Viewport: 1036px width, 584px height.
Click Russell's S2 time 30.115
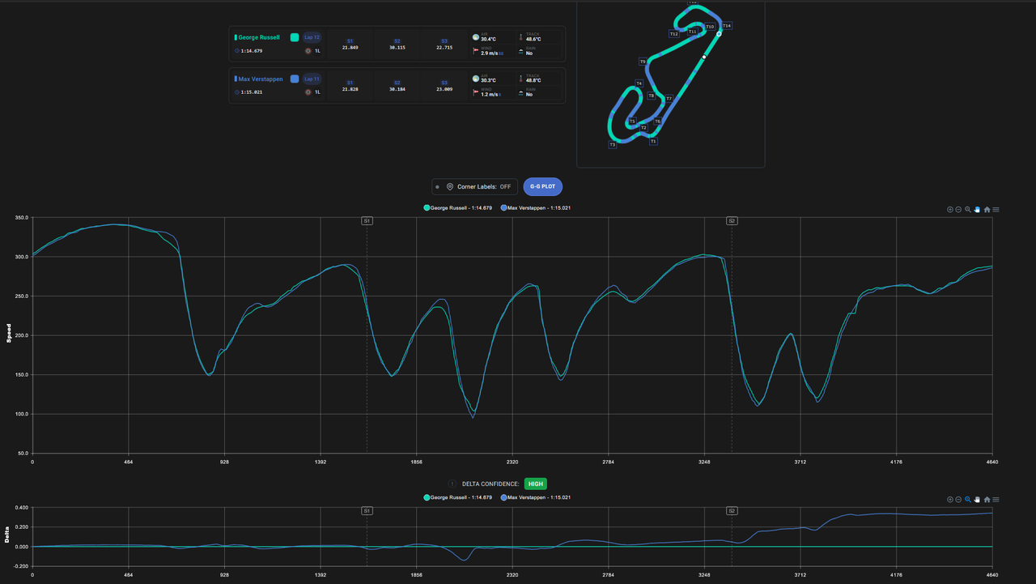click(397, 48)
